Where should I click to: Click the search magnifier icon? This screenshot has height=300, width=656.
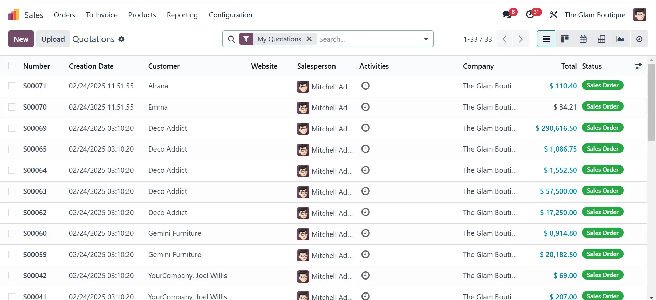tap(231, 39)
